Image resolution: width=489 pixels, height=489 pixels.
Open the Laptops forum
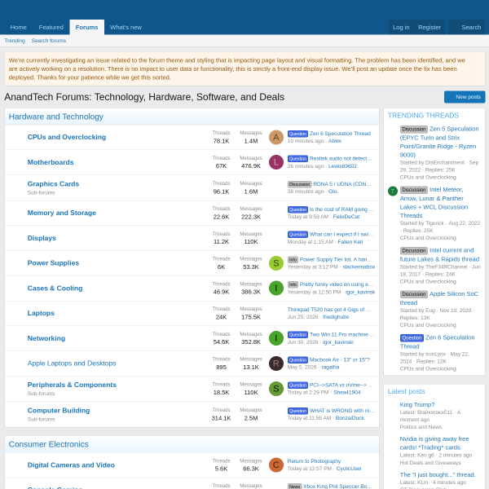point(41,313)
